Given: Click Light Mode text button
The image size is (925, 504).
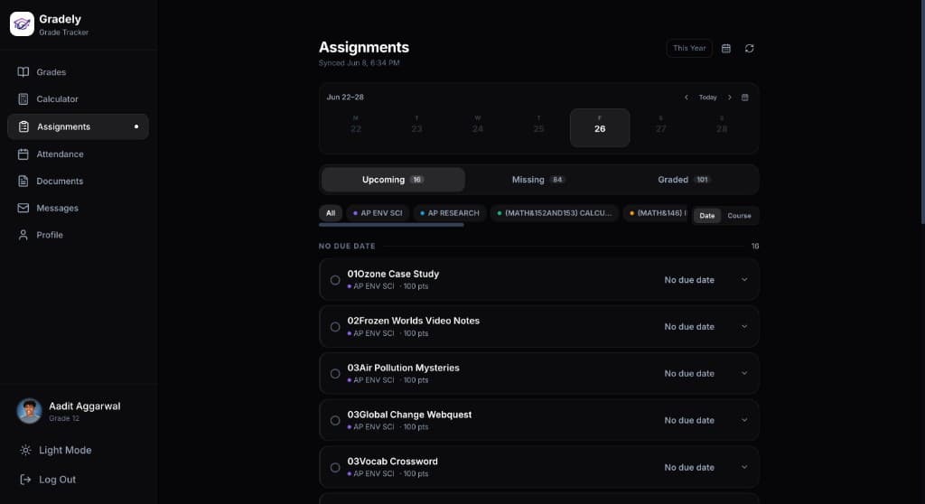Looking at the screenshot, I should pos(65,451).
